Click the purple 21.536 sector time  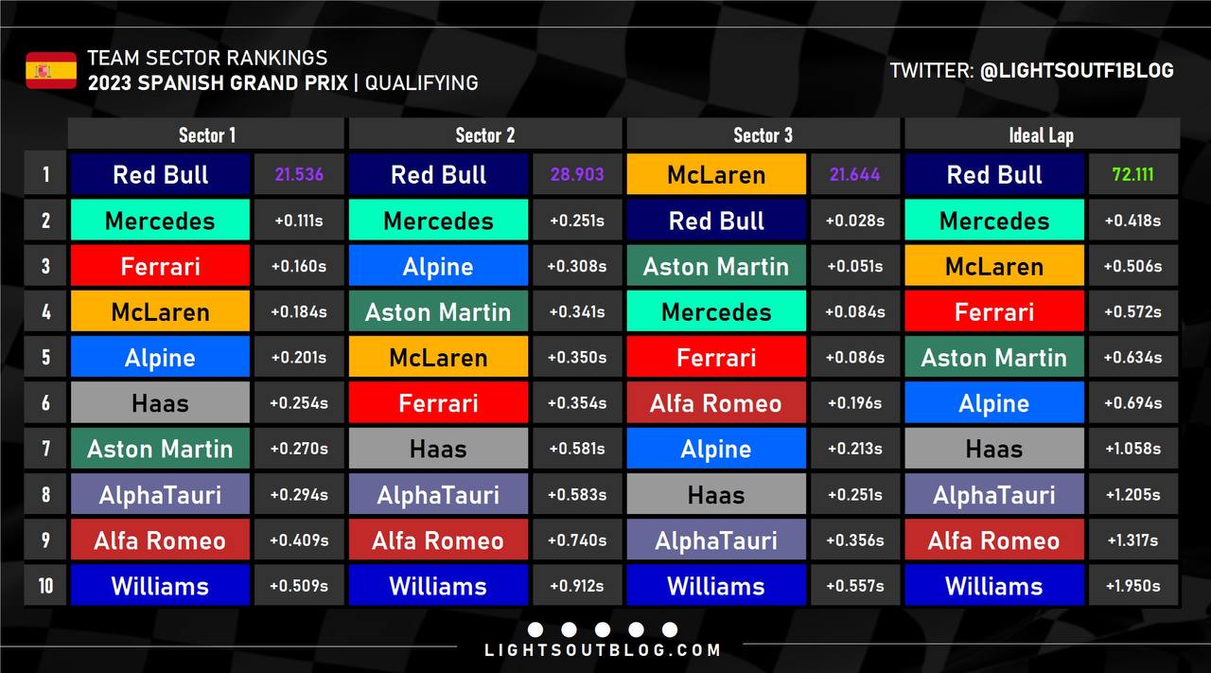click(x=299, y=175)
